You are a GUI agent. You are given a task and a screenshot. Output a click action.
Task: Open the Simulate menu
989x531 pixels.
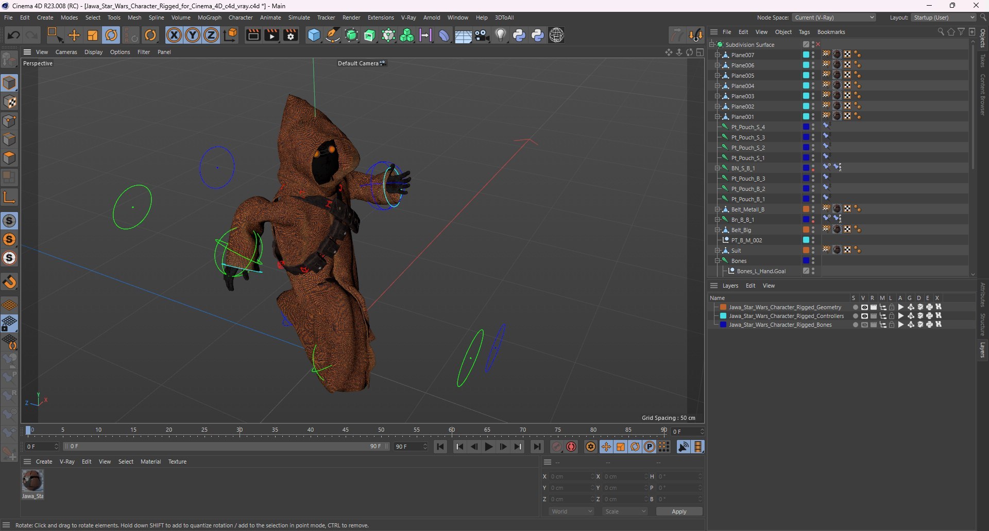[x=299, y=17]
